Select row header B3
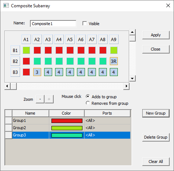 click(x=15, y=72)
